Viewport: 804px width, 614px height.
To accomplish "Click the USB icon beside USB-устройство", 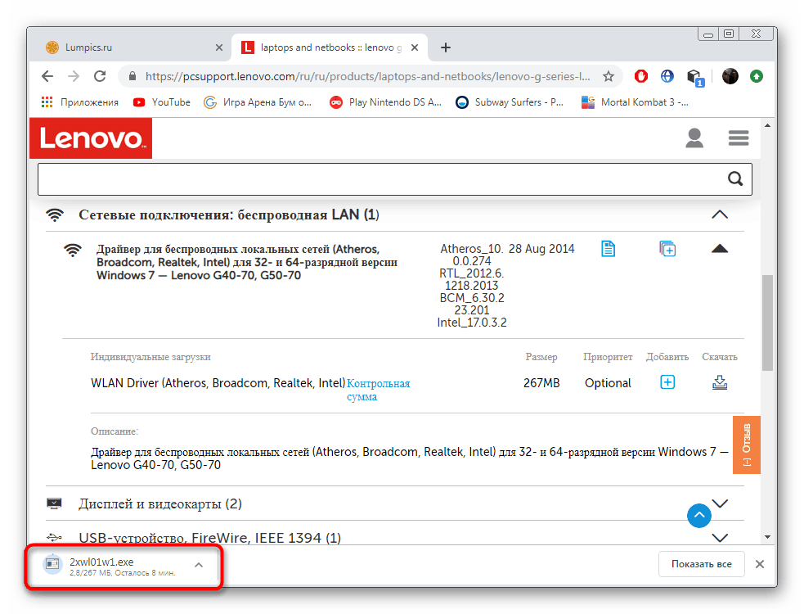I will pyautogui.click(x=54, y=538).
